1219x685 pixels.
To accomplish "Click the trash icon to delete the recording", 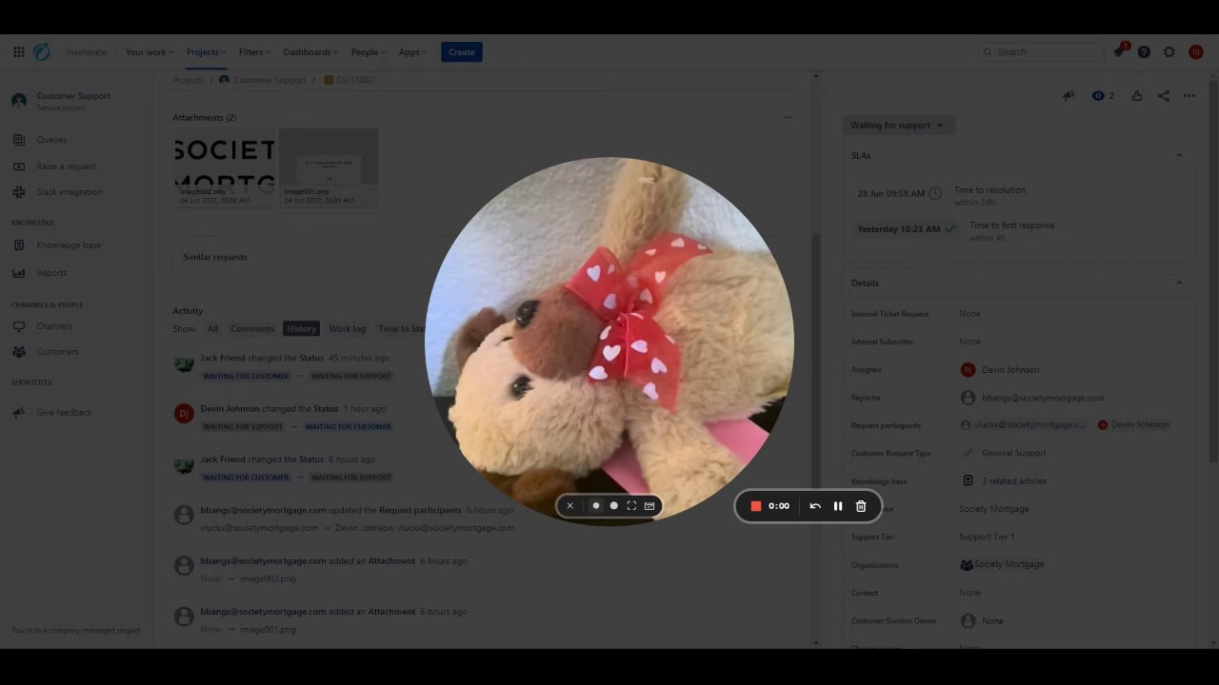I will (861, 506).
